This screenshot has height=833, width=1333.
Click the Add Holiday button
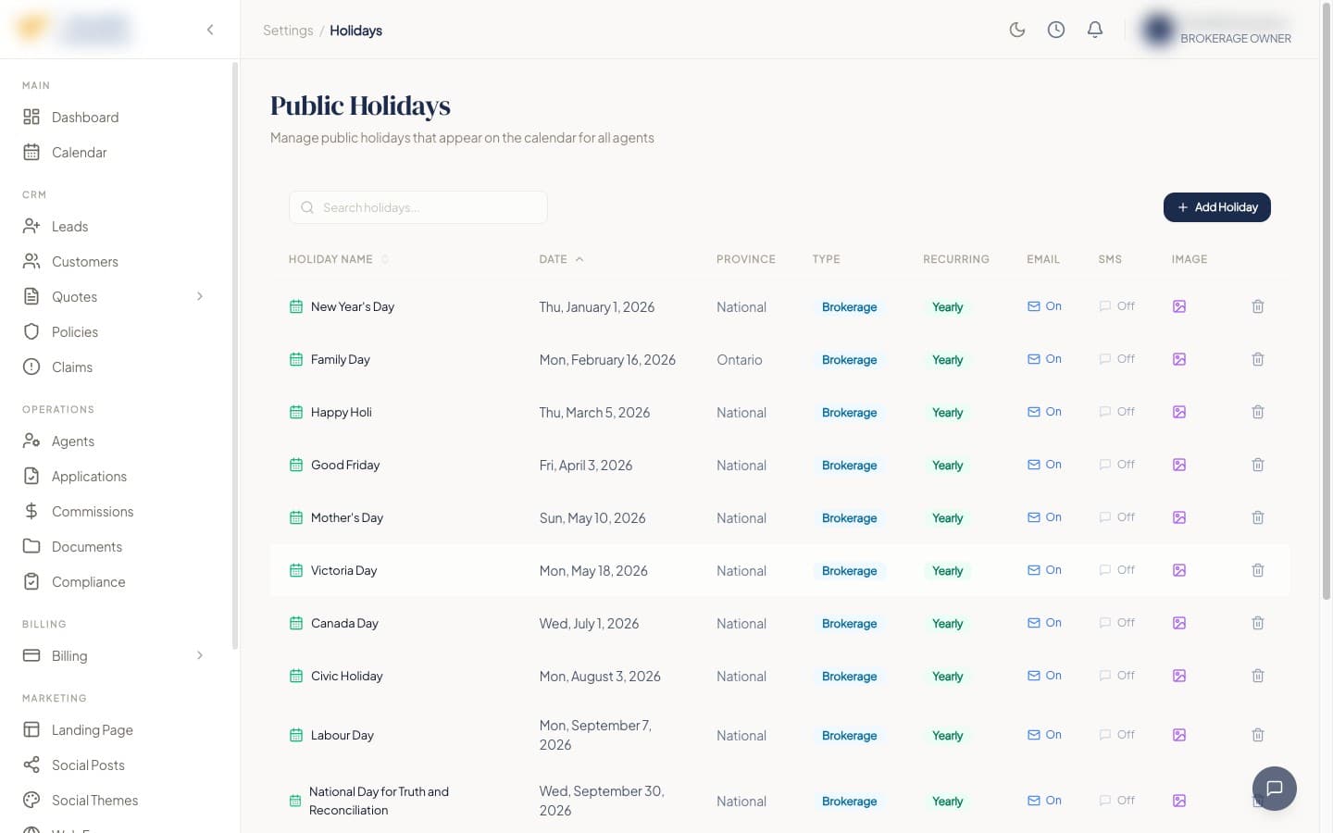1216,207
